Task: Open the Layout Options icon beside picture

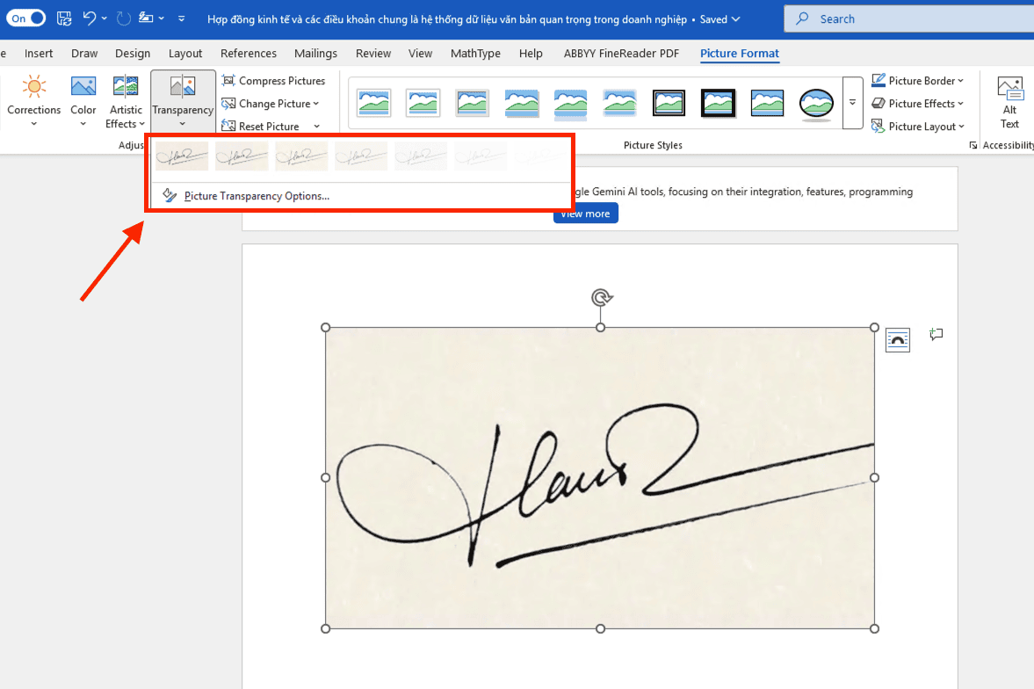Action: click(x=897, y=339)
